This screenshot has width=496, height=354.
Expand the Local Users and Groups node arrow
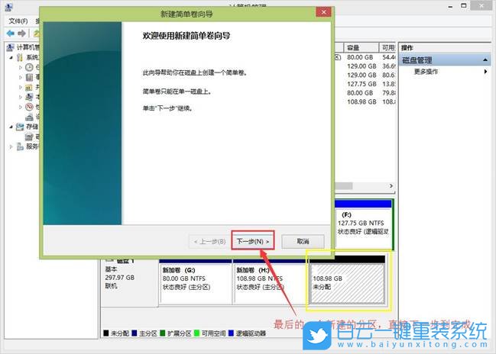20,97
